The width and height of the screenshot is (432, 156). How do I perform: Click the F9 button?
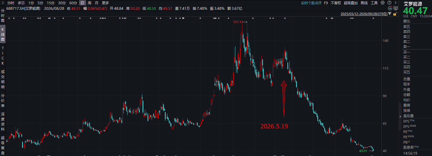click(326, 3)
